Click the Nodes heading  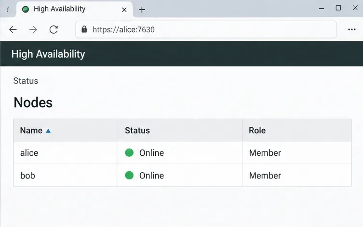coord(33,102)
